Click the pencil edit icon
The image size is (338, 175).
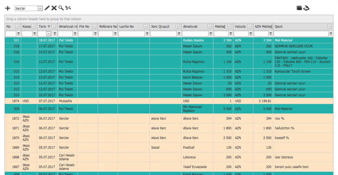47,8
